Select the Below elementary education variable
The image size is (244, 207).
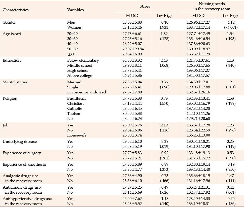pyautogui.click(x=83, y=60)
